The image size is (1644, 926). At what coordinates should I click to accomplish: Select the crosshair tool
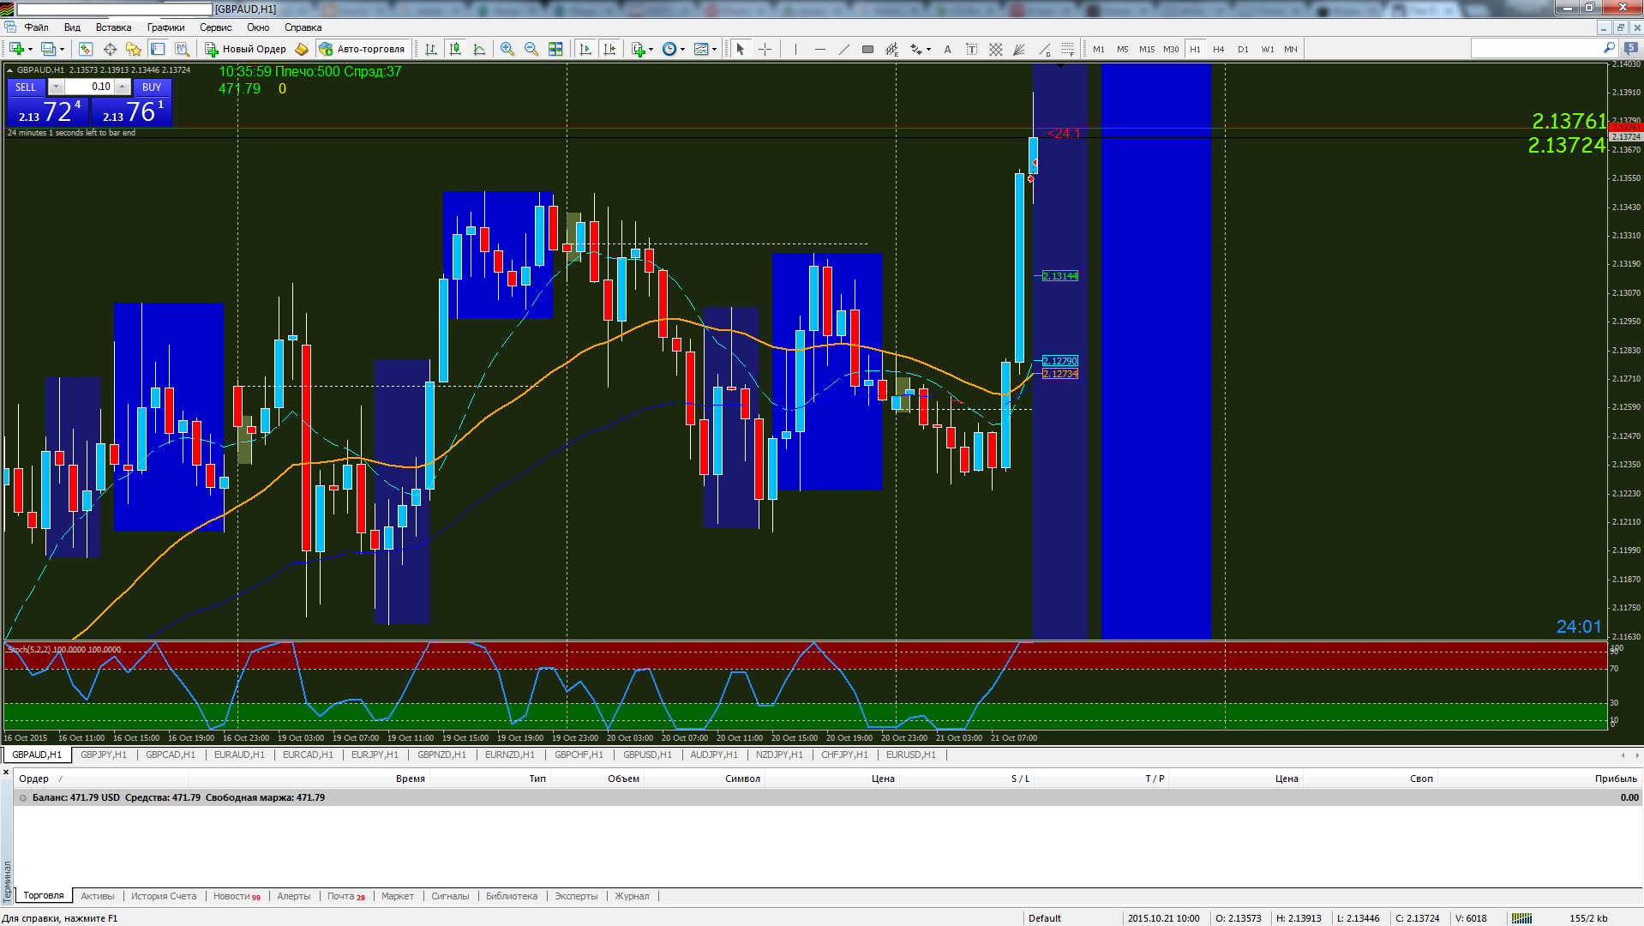[x=765, y=49]
